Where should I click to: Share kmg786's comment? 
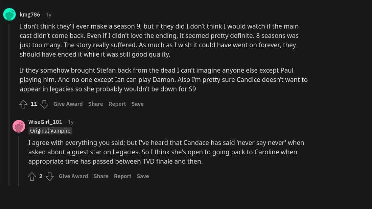96,104
